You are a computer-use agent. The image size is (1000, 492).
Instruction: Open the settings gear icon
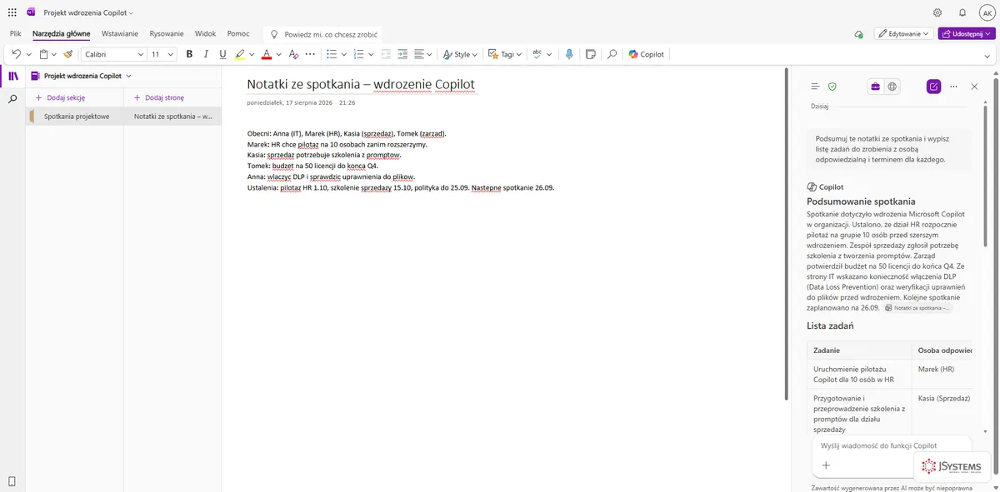pos(937,12)
